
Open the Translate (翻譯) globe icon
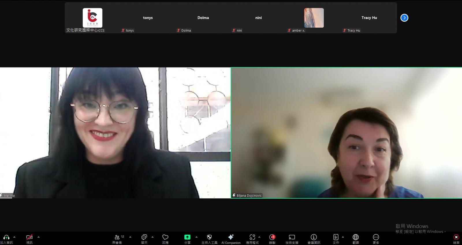(355, 237)
